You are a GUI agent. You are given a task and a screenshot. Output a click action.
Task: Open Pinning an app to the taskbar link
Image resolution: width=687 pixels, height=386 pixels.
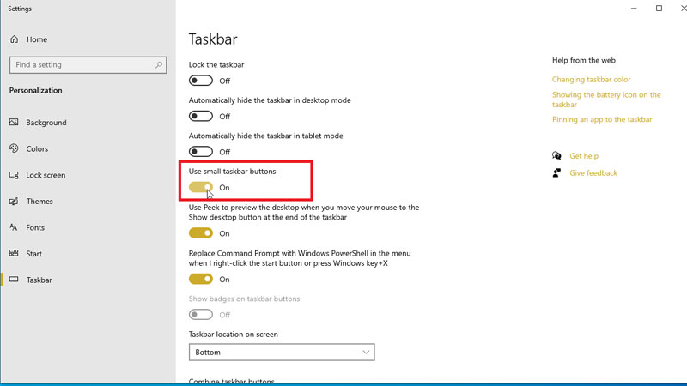click(602, 119)
